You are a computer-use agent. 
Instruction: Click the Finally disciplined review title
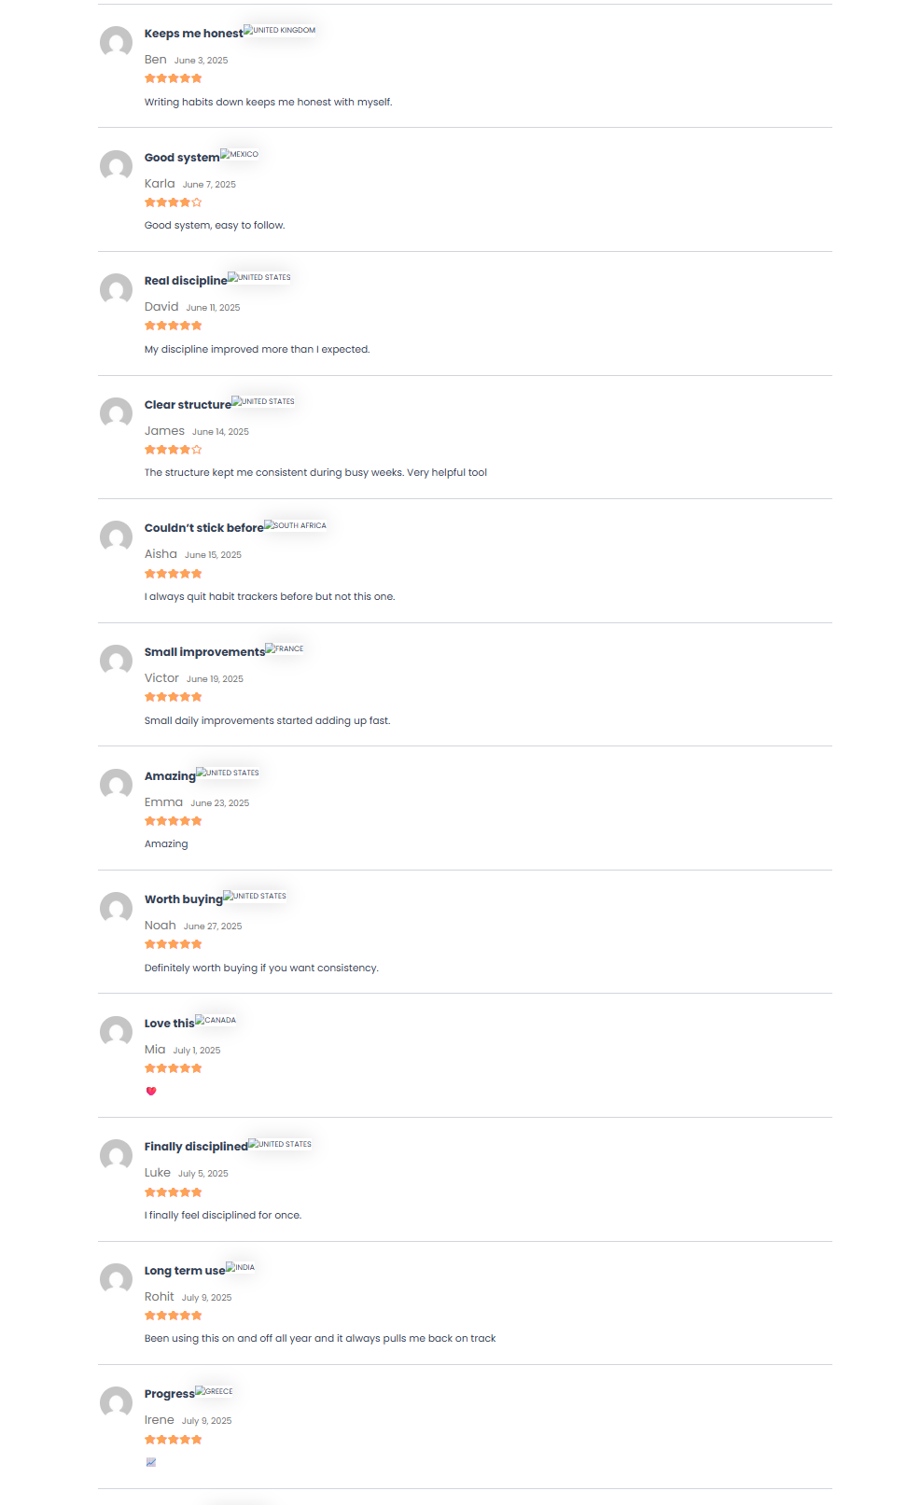[196, 1147]
